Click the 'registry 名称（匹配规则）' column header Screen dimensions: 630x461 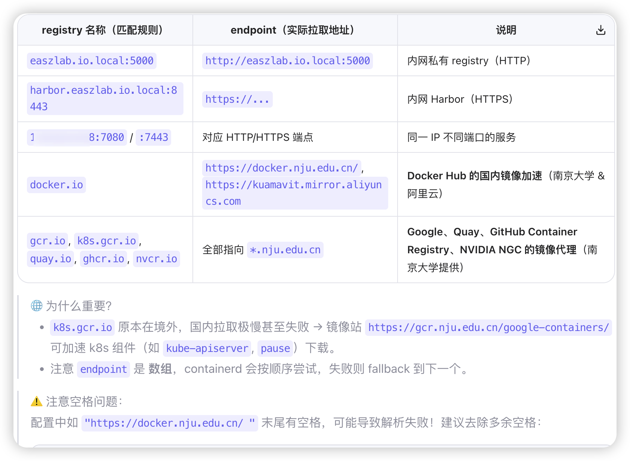point(105,30)
